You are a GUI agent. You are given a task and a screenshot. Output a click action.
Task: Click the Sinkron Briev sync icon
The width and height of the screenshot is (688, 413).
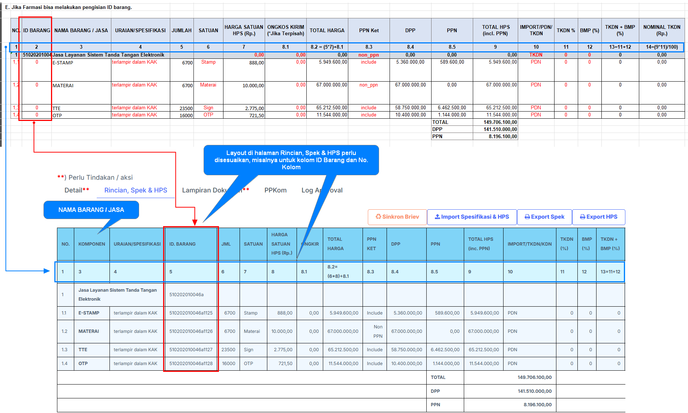[378, 217]
